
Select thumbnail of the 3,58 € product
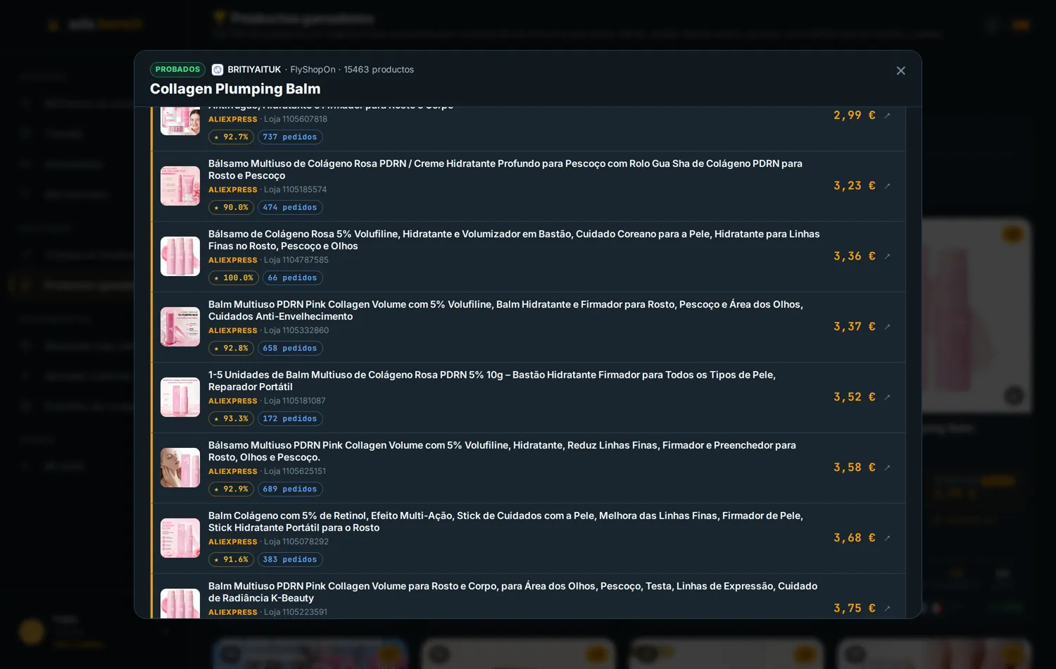(x=180, y=468)
